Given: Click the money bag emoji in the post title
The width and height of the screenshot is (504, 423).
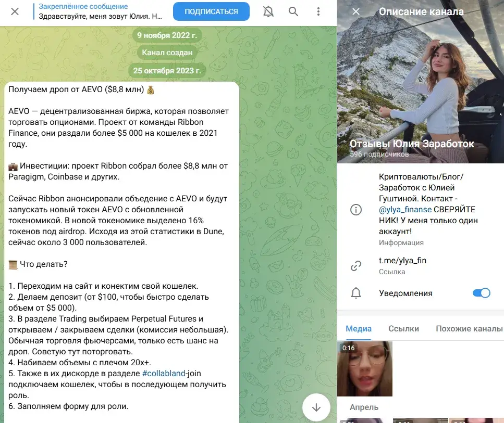Looking at the screenshot, I should (151, 90).
